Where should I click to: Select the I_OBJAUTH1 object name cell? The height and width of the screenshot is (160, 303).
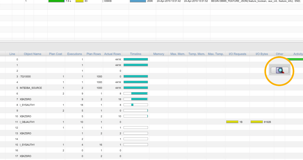[27, 122]
